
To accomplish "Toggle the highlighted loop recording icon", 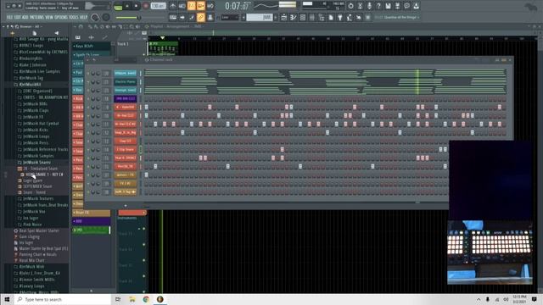I will click(x=201, y=6).
